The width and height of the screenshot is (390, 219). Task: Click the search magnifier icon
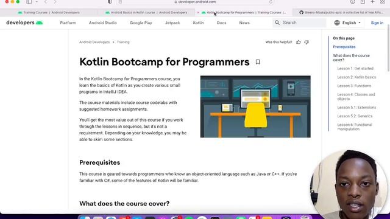(x=277, y=23)
